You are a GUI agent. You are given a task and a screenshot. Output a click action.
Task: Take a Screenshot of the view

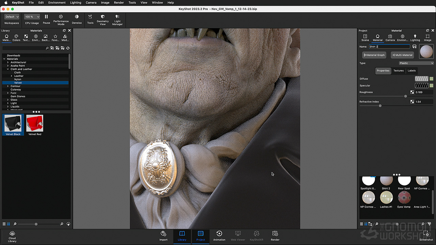point(426,233)
